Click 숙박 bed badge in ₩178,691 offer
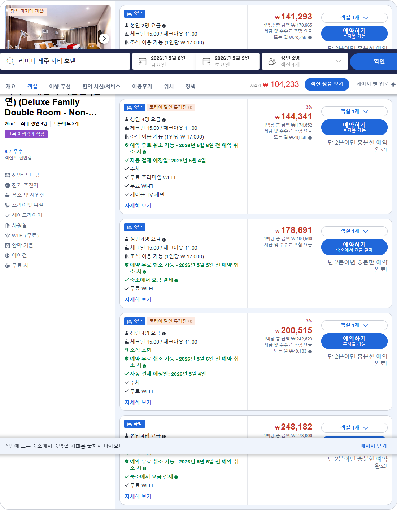The height and width of the screenshot is (510, 397). 135,227
